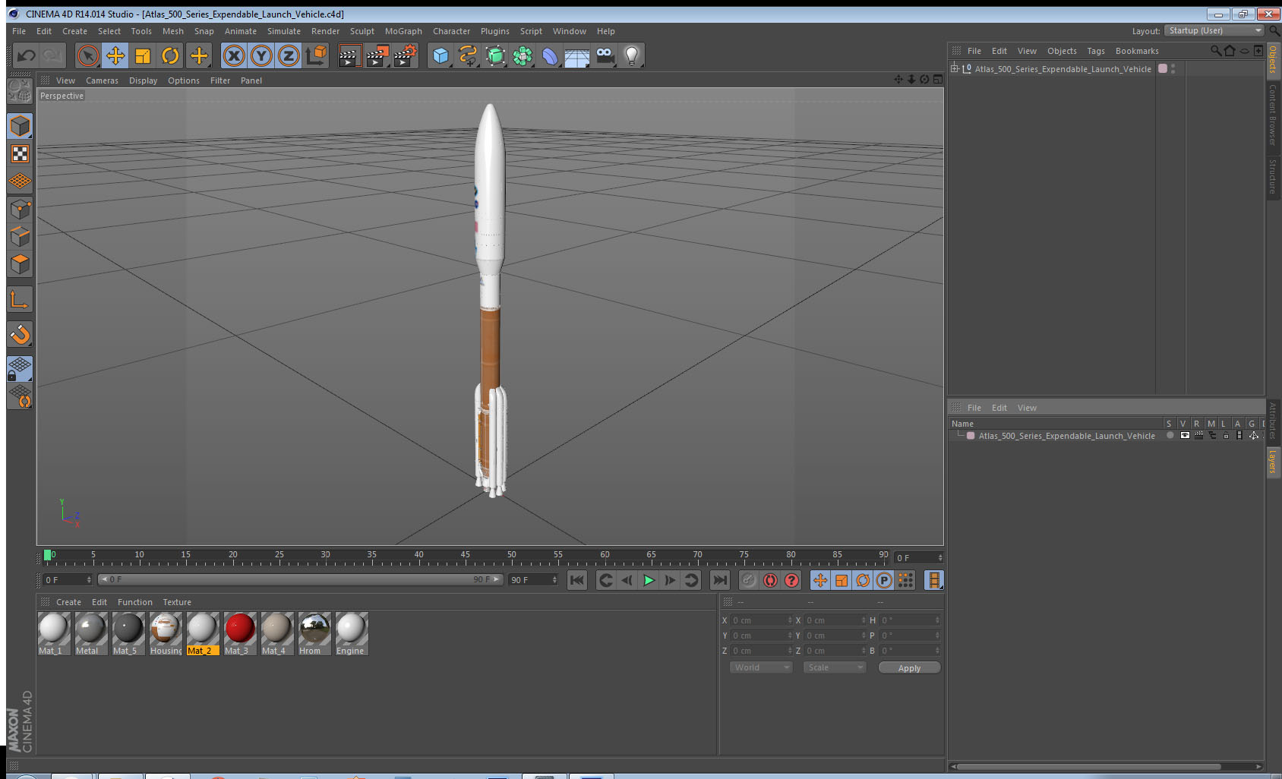The width and height of the screenshot is (1282, 779).
Task: Open Objects menu in object manager
Action: pos(1062,51)
